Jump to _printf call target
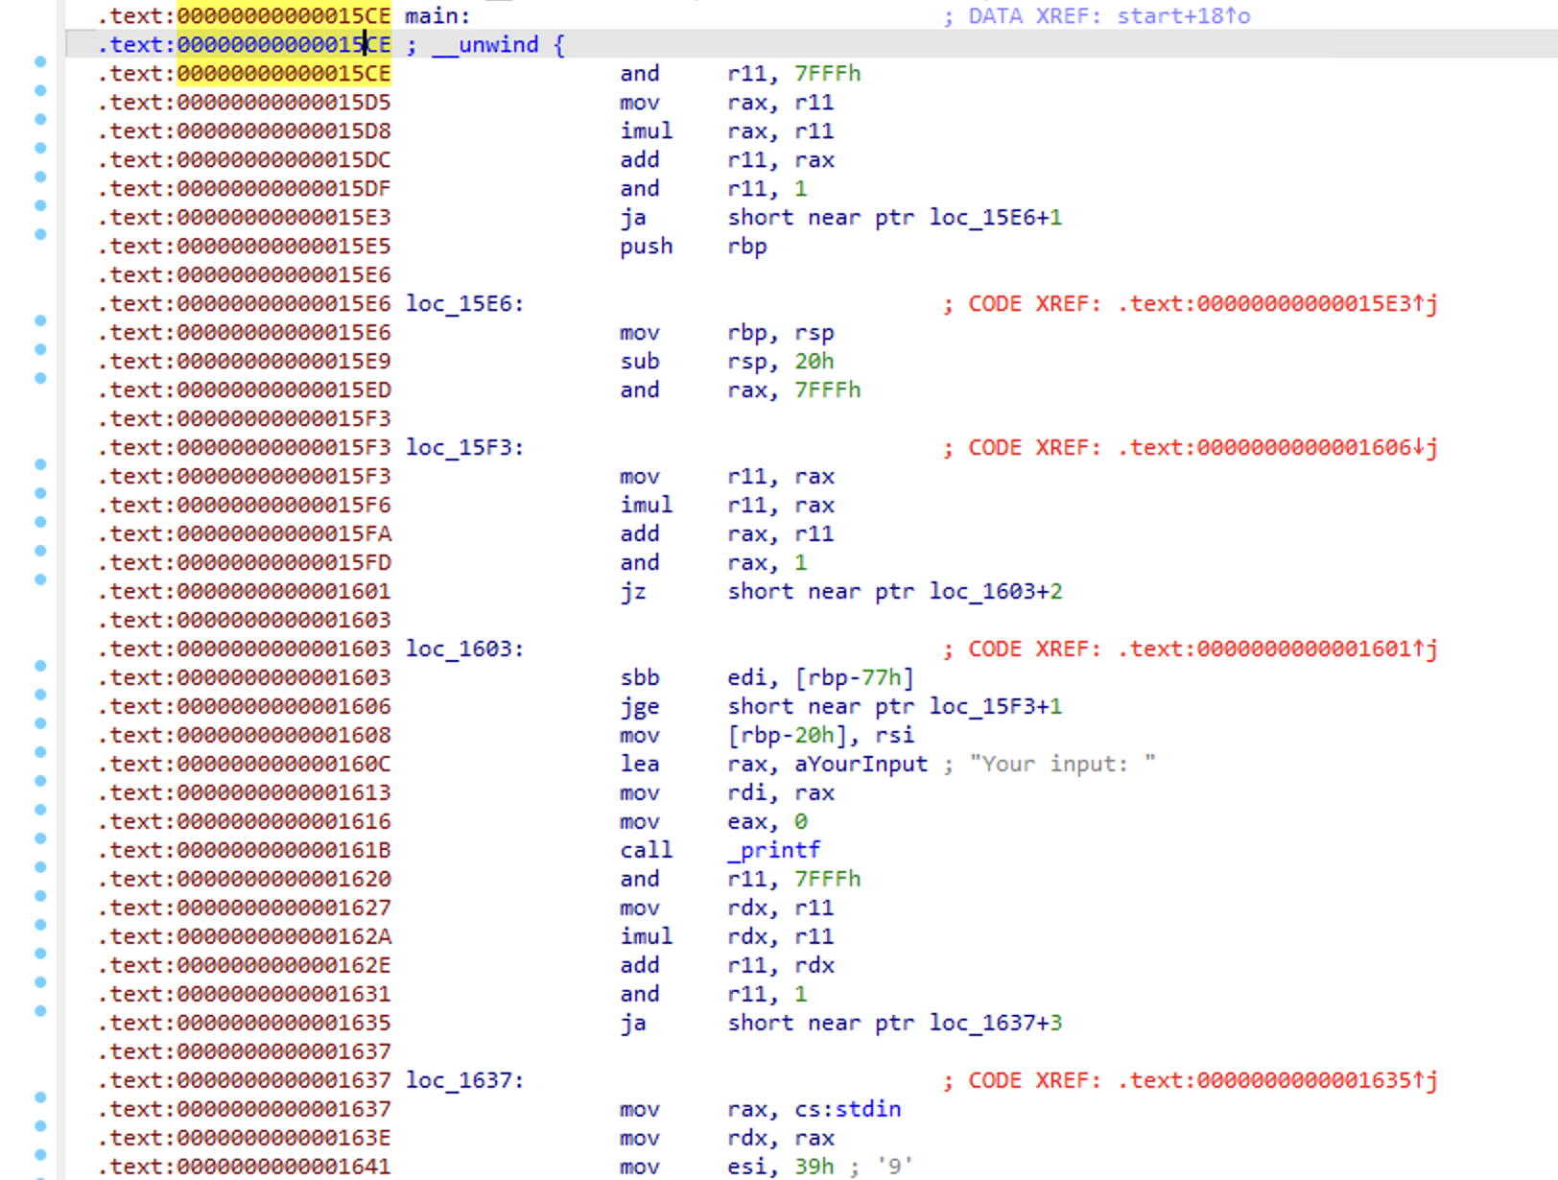The width and height of the screenshot is (1558, 1180). tap(780, 850)
